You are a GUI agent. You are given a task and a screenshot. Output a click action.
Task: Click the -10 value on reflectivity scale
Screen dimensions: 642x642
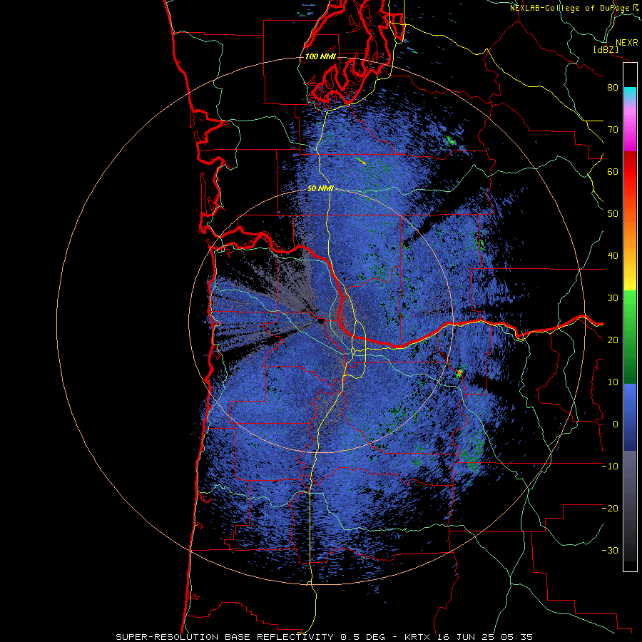tap(610, 467)
